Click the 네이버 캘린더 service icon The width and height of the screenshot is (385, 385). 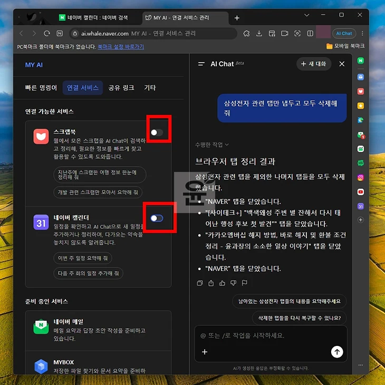pos(41,222)
